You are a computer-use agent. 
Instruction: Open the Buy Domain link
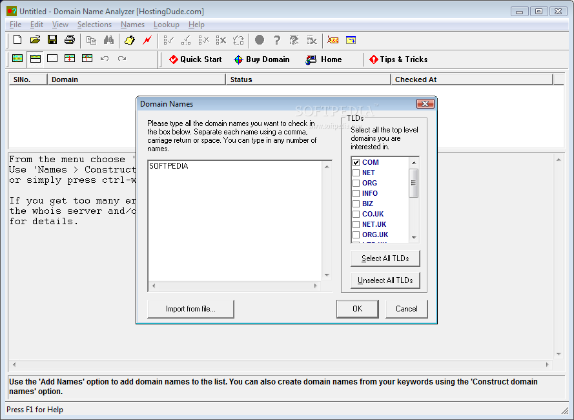[x=261, y=59]
